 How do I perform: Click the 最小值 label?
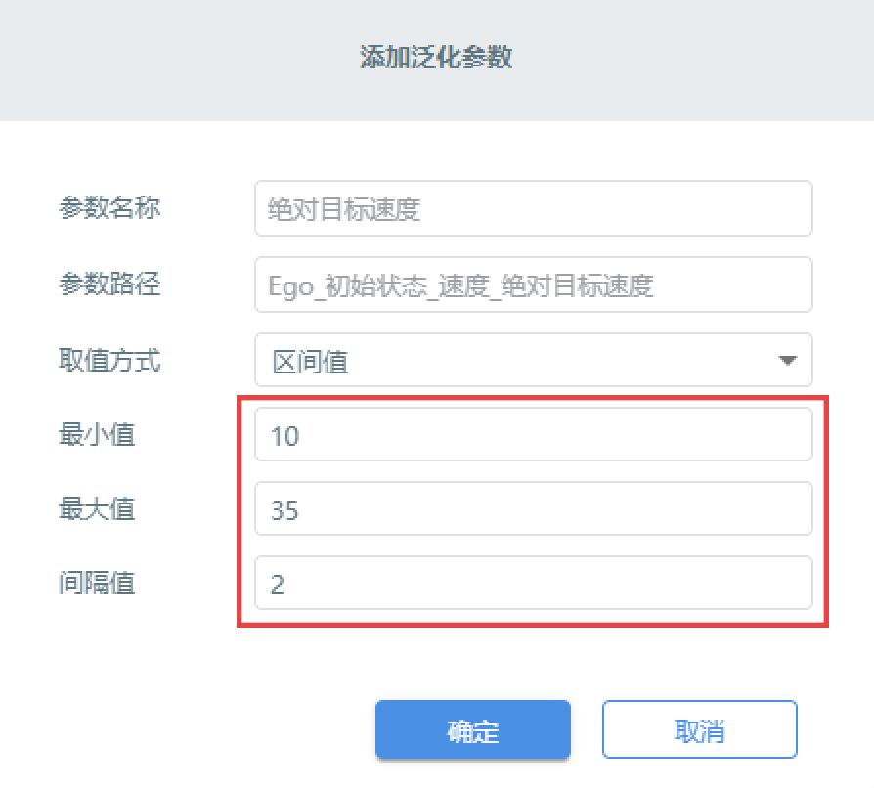[97, 434]
